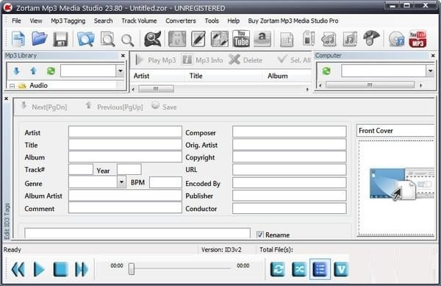Open Buy Zortam Mp3 Media Studio Pro menu
This screenshot has width=441, height=286.
click(293, 21)
